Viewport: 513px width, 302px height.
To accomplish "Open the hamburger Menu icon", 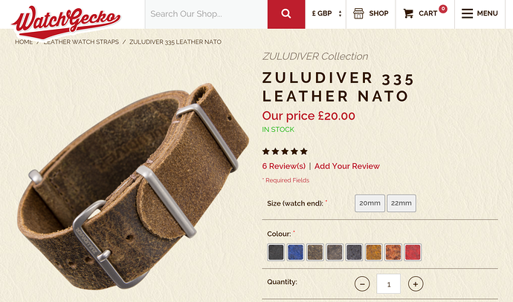I will (x=467, y=13).
